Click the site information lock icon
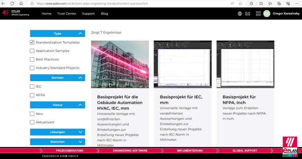The image size is (302, 159). point(32,4)
